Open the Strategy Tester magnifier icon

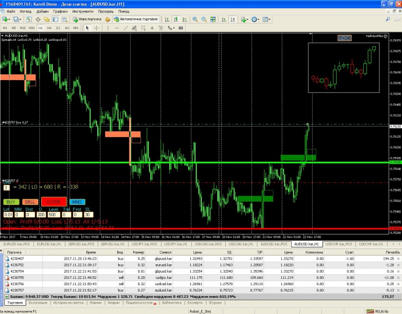pos(64,19)
